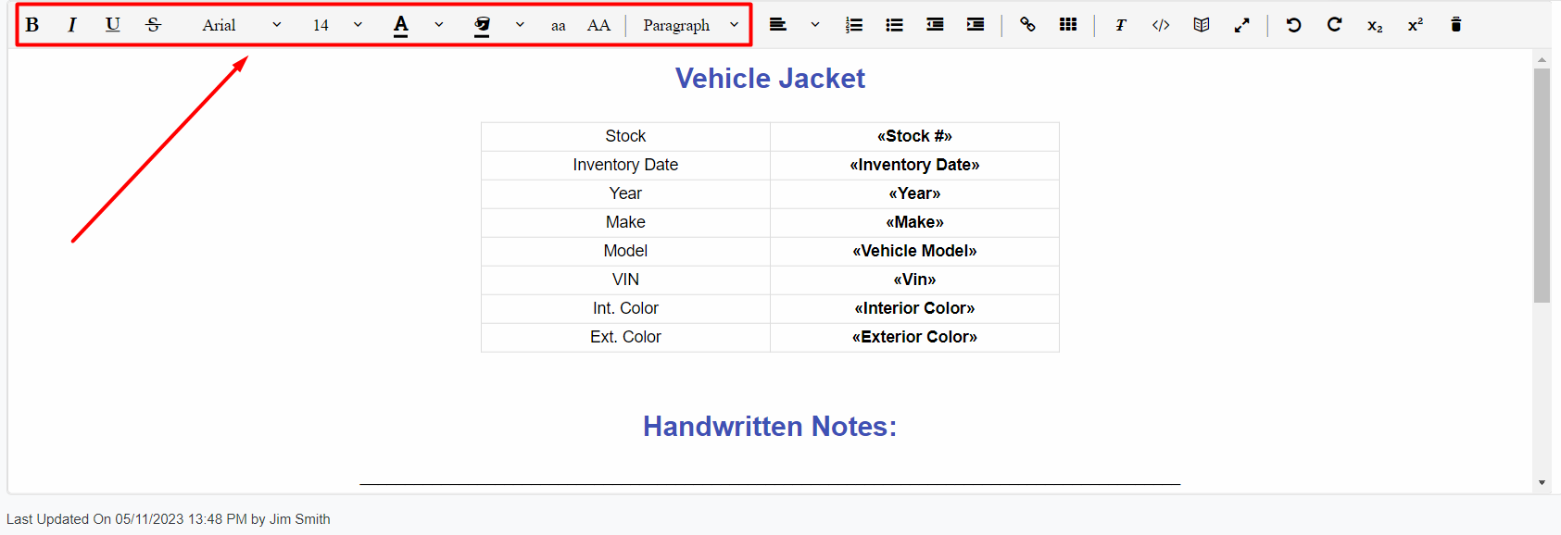1561x535 pixels.
Task: Convert text to uppercase with AA
Action: pyautogui.click(x=599, y=25)
